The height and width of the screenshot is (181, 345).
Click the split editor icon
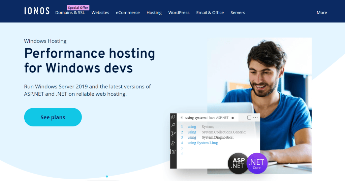[x=249, y=118]
